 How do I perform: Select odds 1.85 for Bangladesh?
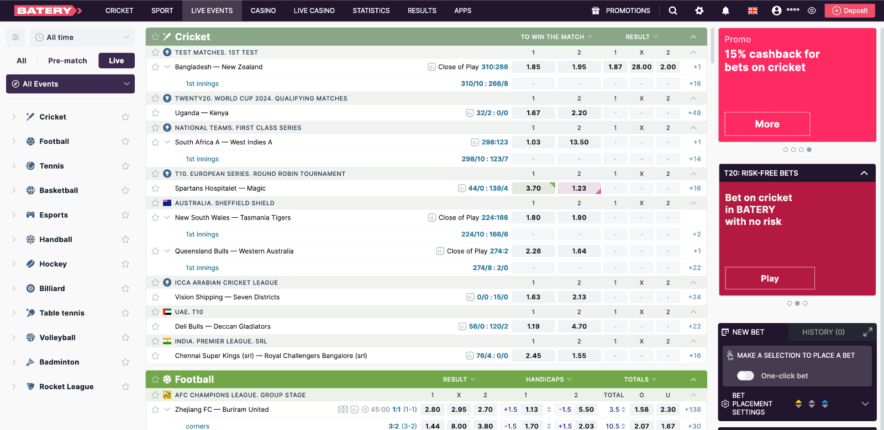533,67
